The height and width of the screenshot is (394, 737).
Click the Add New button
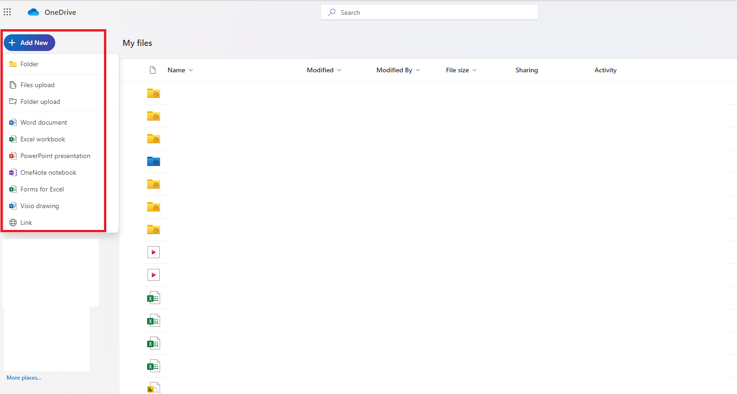[29, 43]
